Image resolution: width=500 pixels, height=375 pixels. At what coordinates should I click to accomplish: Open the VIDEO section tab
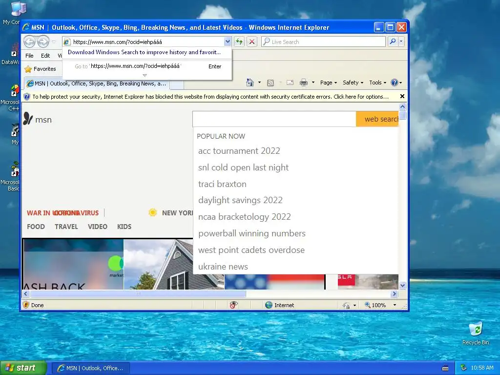98,227
